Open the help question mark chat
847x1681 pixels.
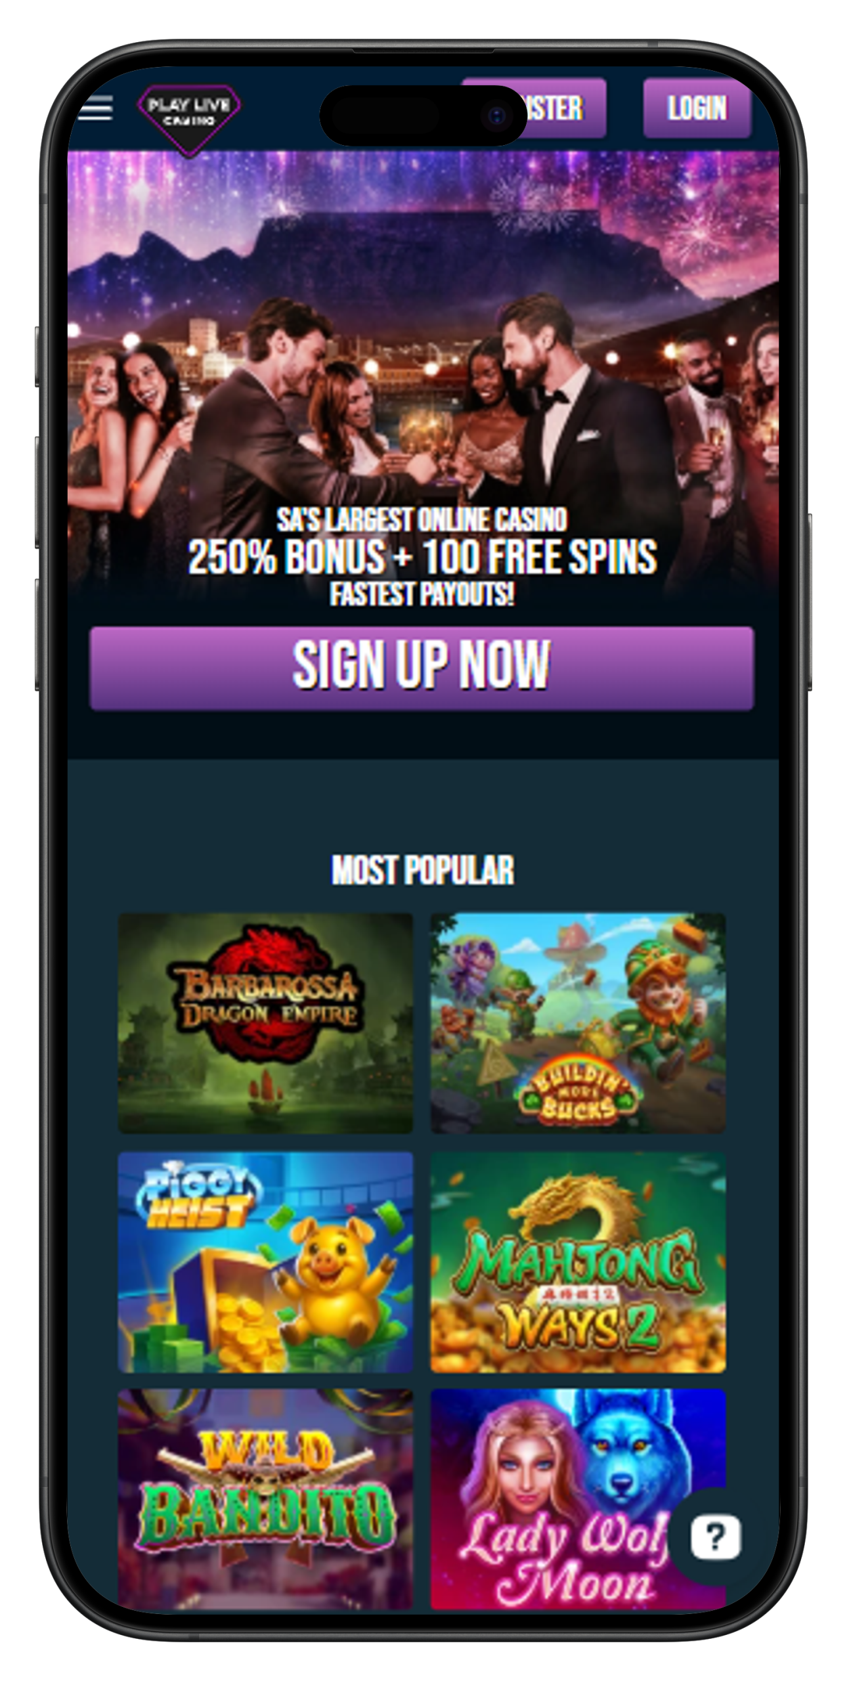coord(714,1537)
